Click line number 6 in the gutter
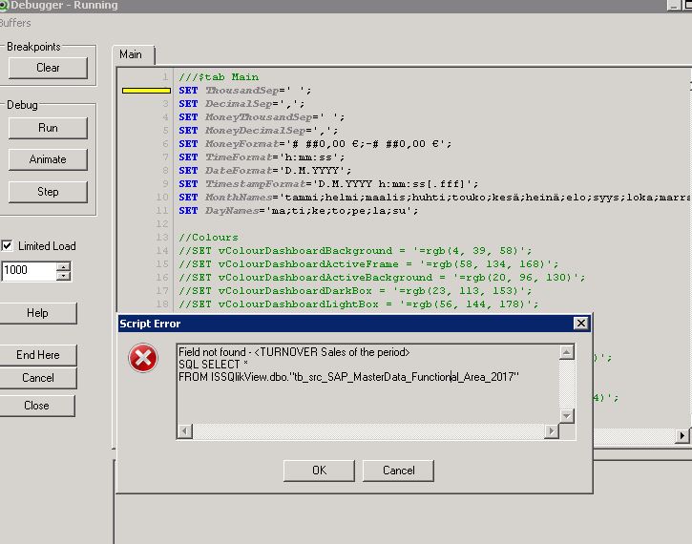The height and width of the screenshot is (544, 692). (x=165, y=144)
